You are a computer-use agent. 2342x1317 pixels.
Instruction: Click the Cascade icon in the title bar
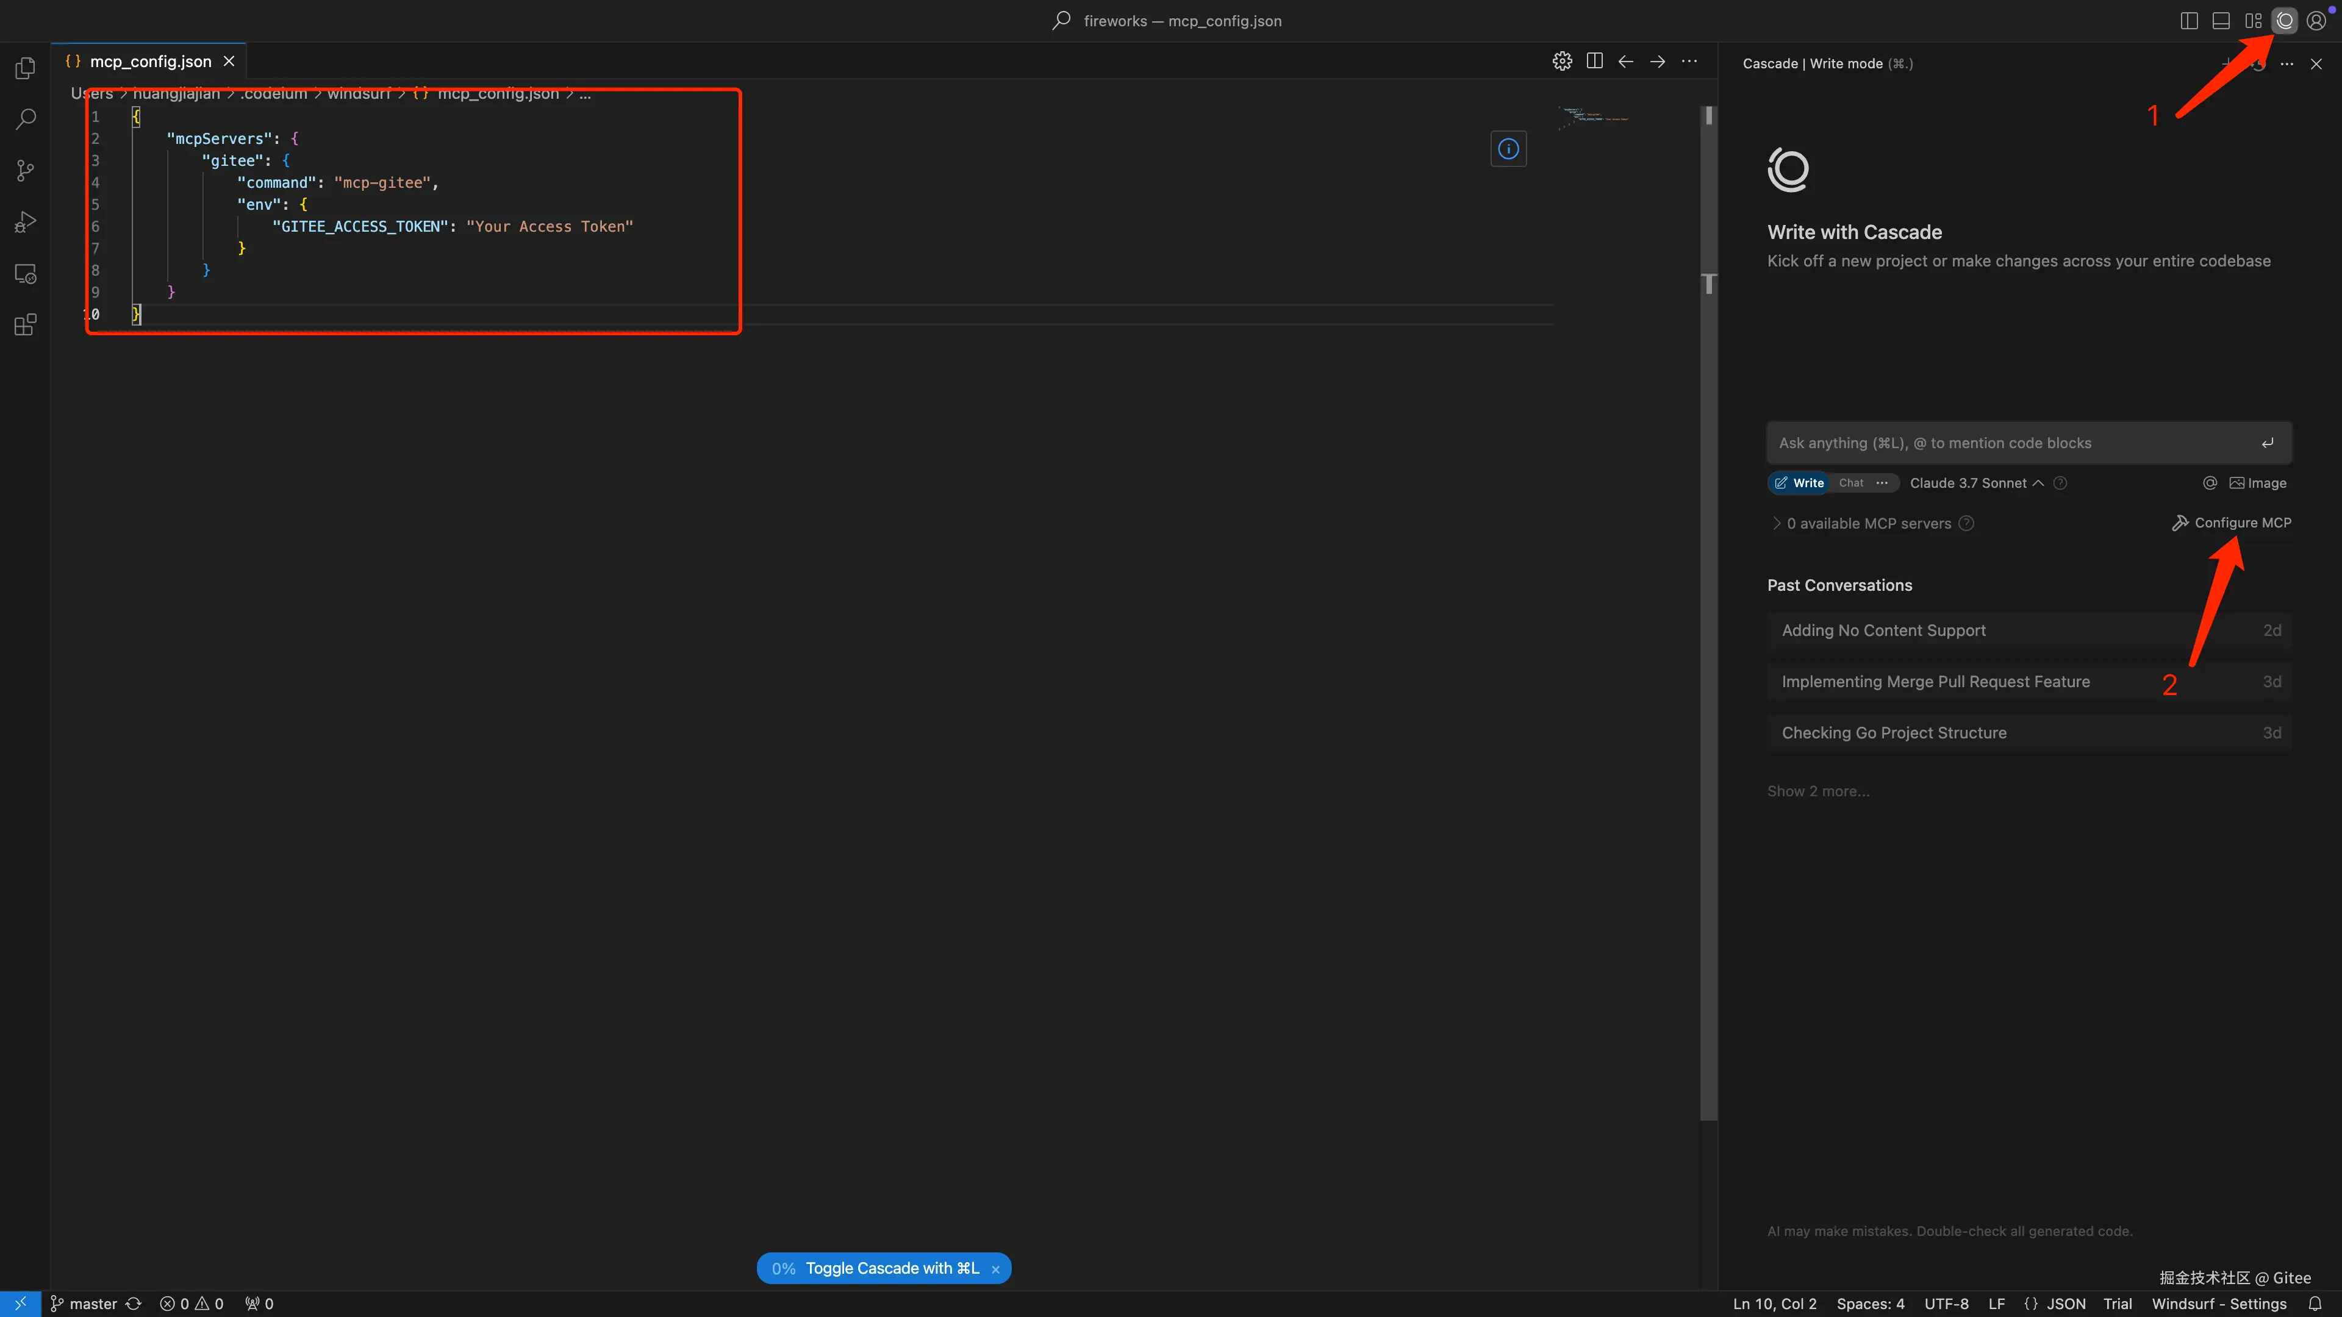tap(2285, 21)
